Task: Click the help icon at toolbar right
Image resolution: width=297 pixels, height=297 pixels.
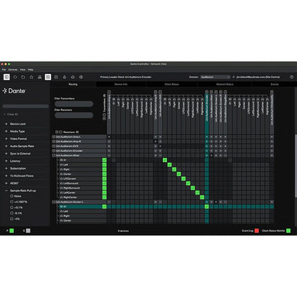Action: [291, 77]
